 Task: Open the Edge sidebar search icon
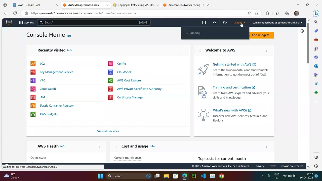pos(316,22)
